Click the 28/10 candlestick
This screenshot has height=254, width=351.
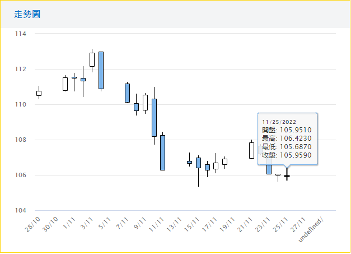click(x=39, y=93)
